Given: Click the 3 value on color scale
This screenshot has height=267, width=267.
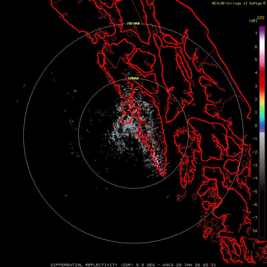Looking at the screenshot, I should coord(256,86).
